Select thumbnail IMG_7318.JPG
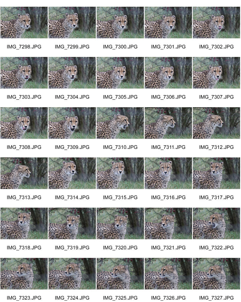This screenshot has height=302, width=241. click(24, 224)
